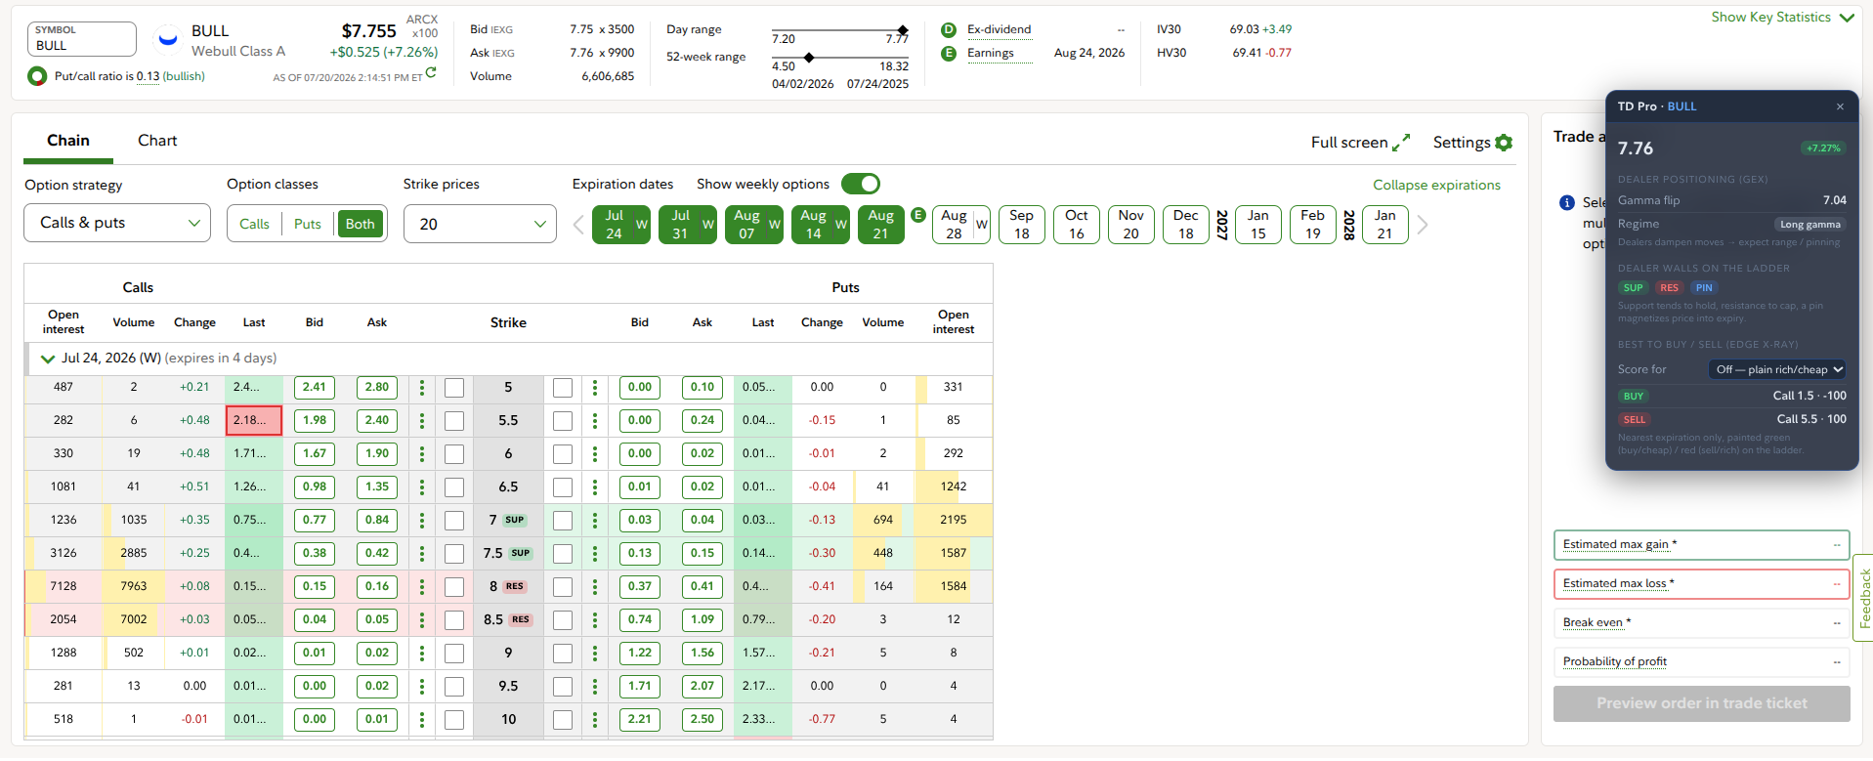This screenshot has height=761, width=1873.
Task: Select the Puts option class
Action: click(x=308, y=225)
